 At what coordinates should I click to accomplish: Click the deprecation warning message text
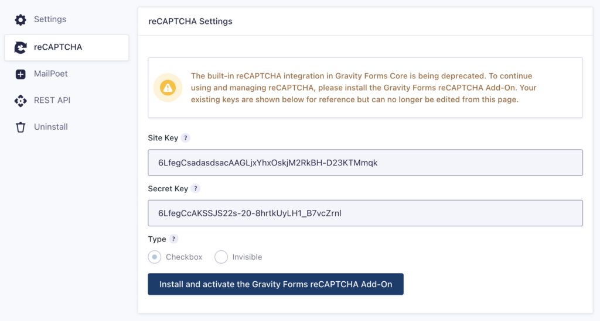[x=363, y=88]
